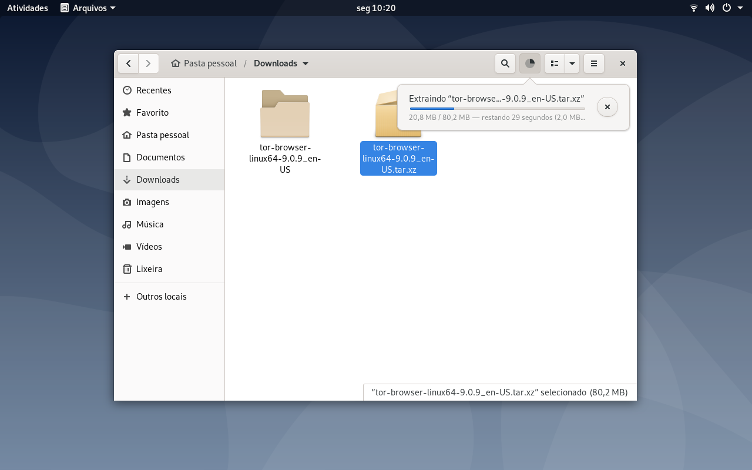Toggle the file operations progress indicator
This screenshot has height=470, width=752.
(x=530, y=63)
